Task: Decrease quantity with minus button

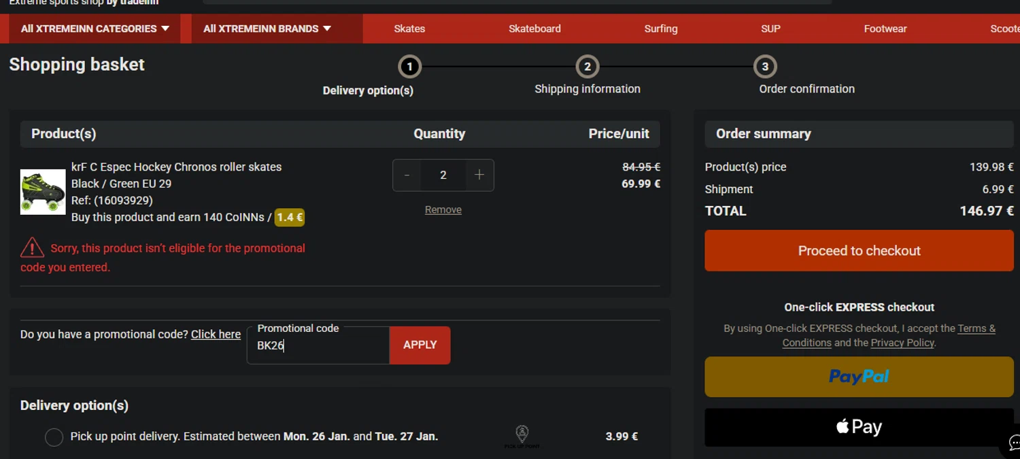Action: click(x=407, y=175)
